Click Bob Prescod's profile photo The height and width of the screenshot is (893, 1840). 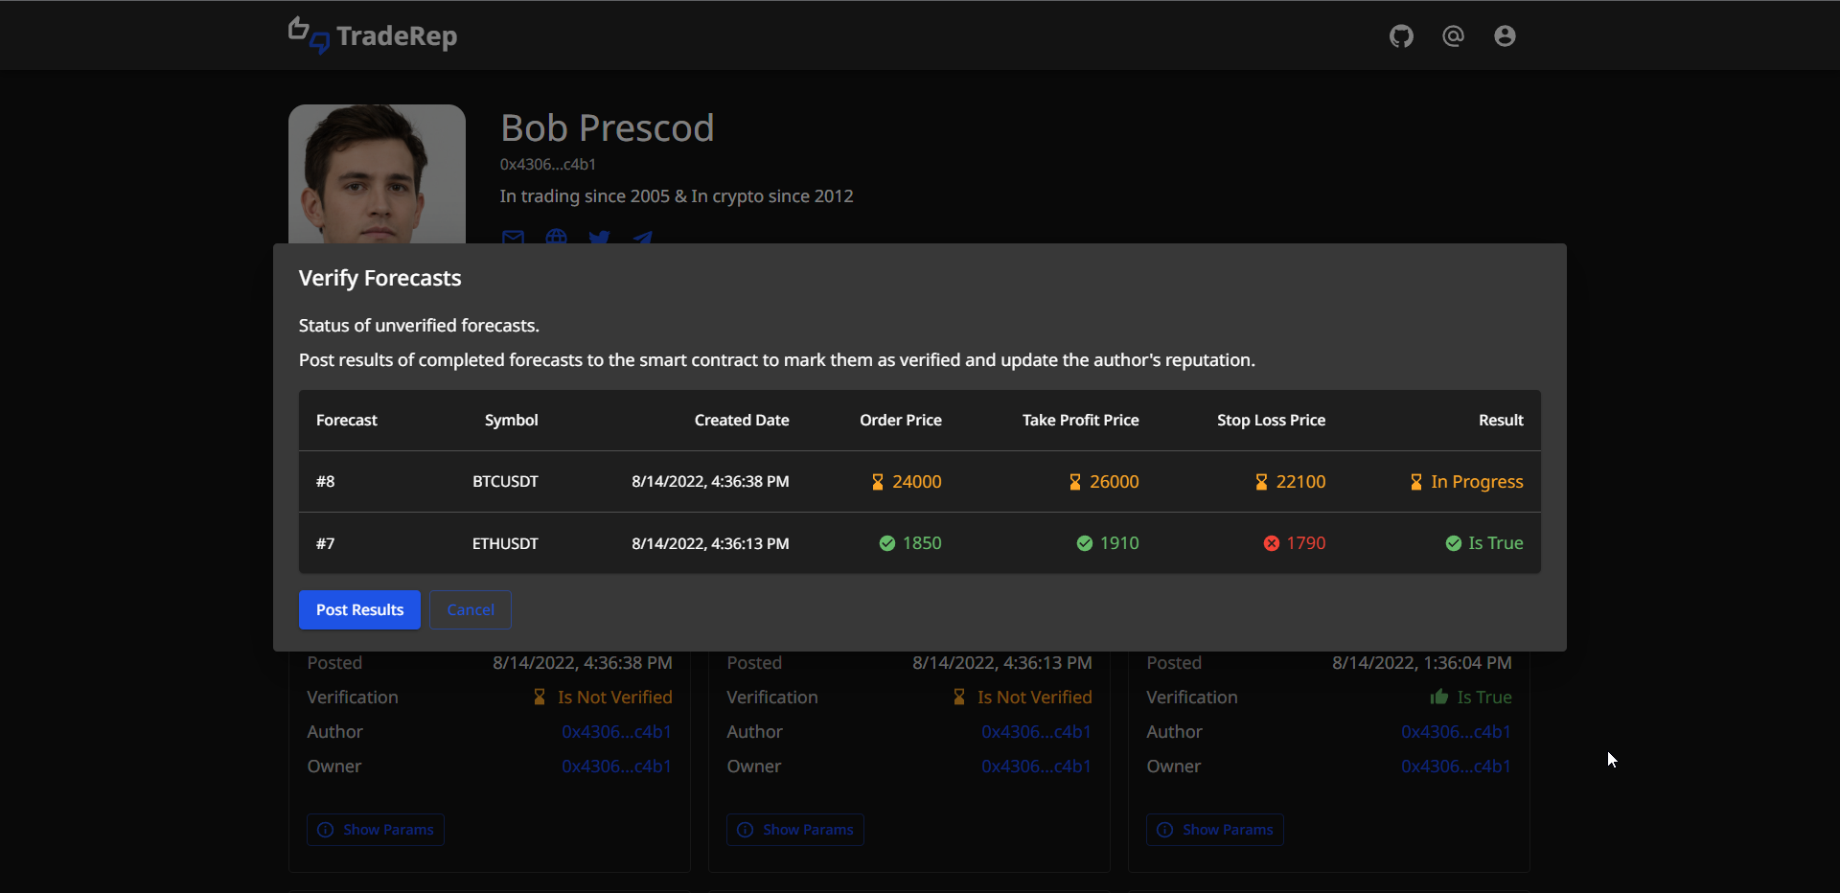[377, 174]
